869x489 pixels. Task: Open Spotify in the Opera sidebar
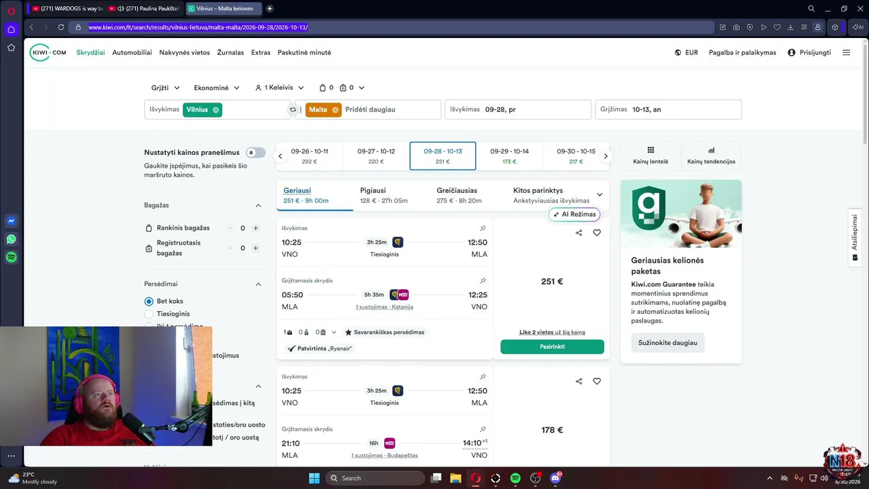11,257
